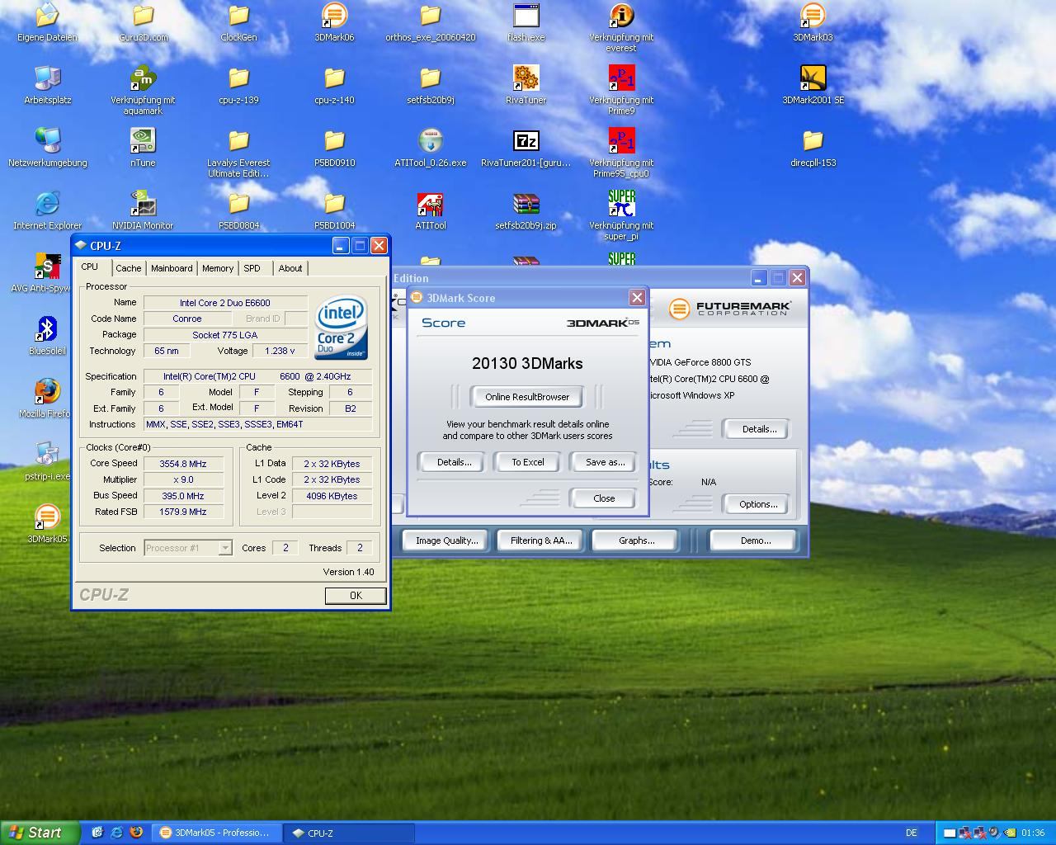Click the Image Quality... button

(x=446, y=541)
